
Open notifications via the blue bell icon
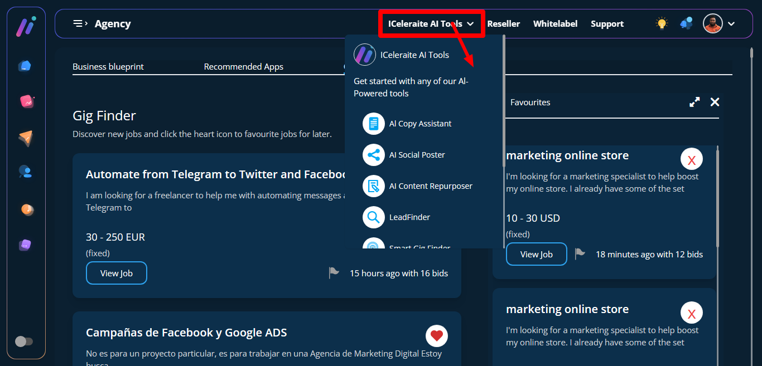tap(686, 23)
